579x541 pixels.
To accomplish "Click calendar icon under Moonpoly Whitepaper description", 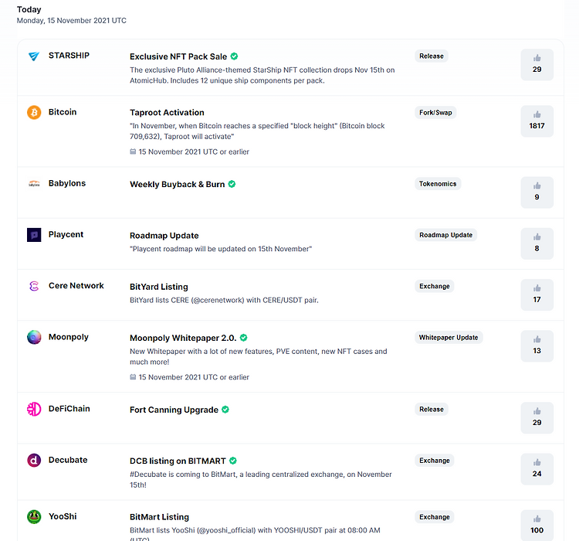I will pos(133,377).
